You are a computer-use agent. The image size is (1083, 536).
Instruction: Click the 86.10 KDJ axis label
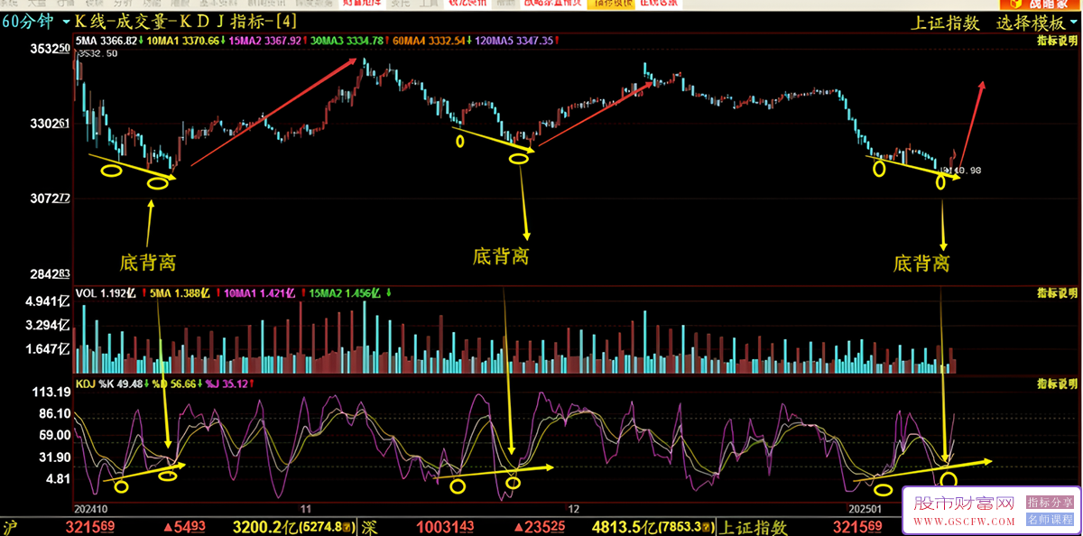tap(53, 413)
